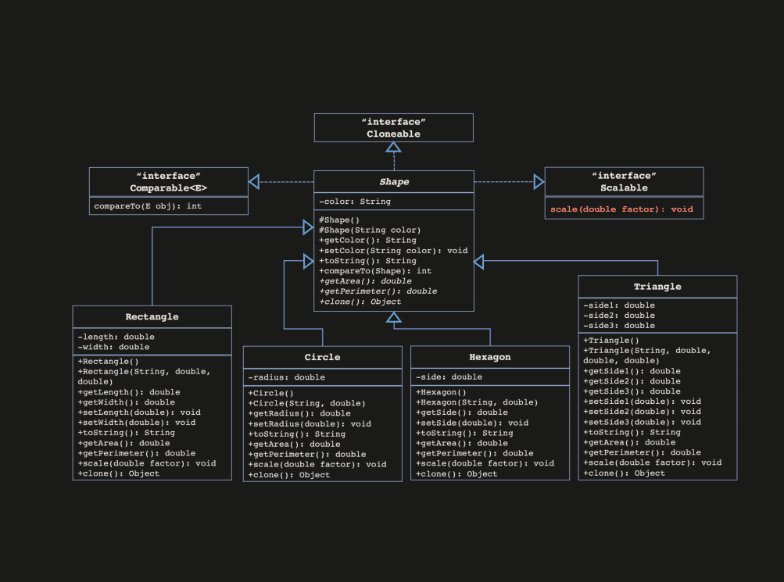Click the dashed arrowhead pointing to Scalable
This screenshot has height=582, width=784.
pyautogui.click(x=538, y=180)
